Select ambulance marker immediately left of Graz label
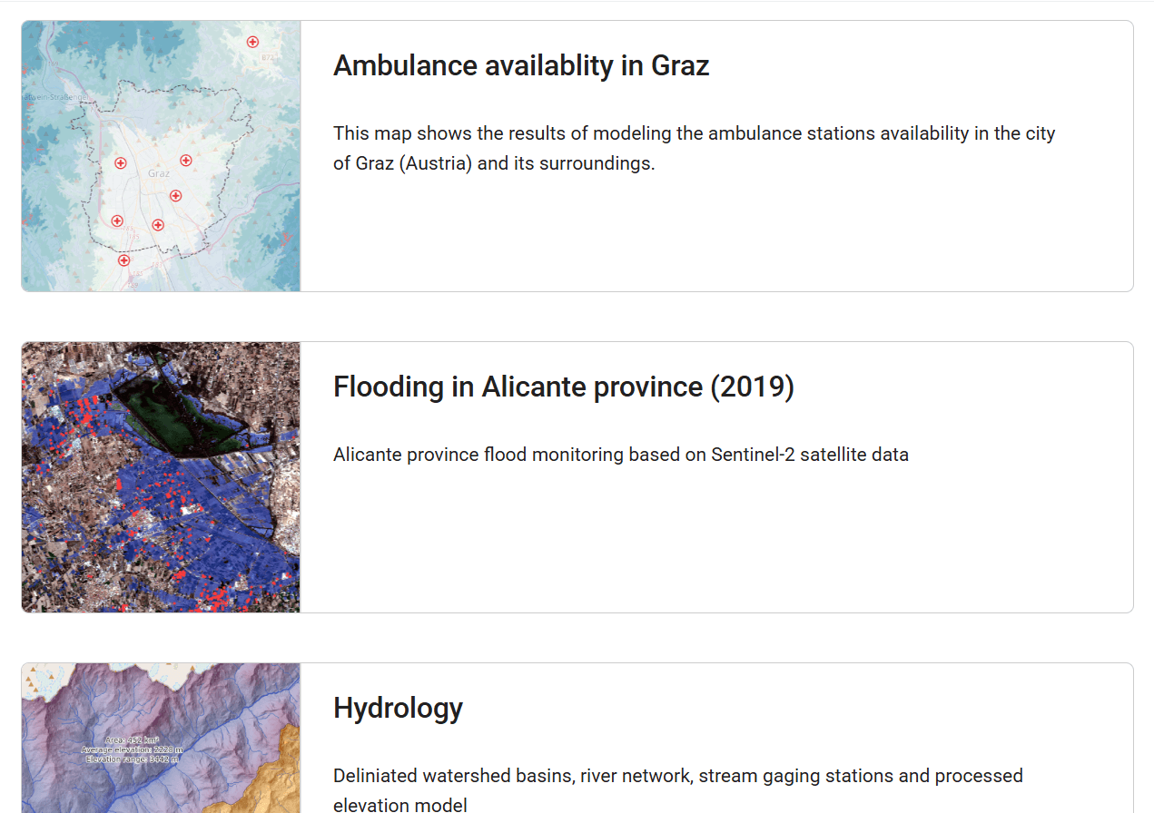The height and width of the screenshot is (813, 1154). click(121, 163)
